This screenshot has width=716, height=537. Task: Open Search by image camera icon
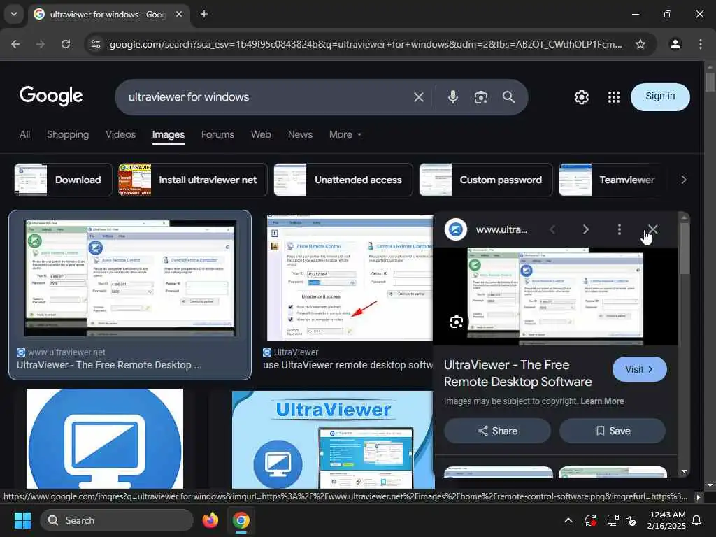click(480, 96)
